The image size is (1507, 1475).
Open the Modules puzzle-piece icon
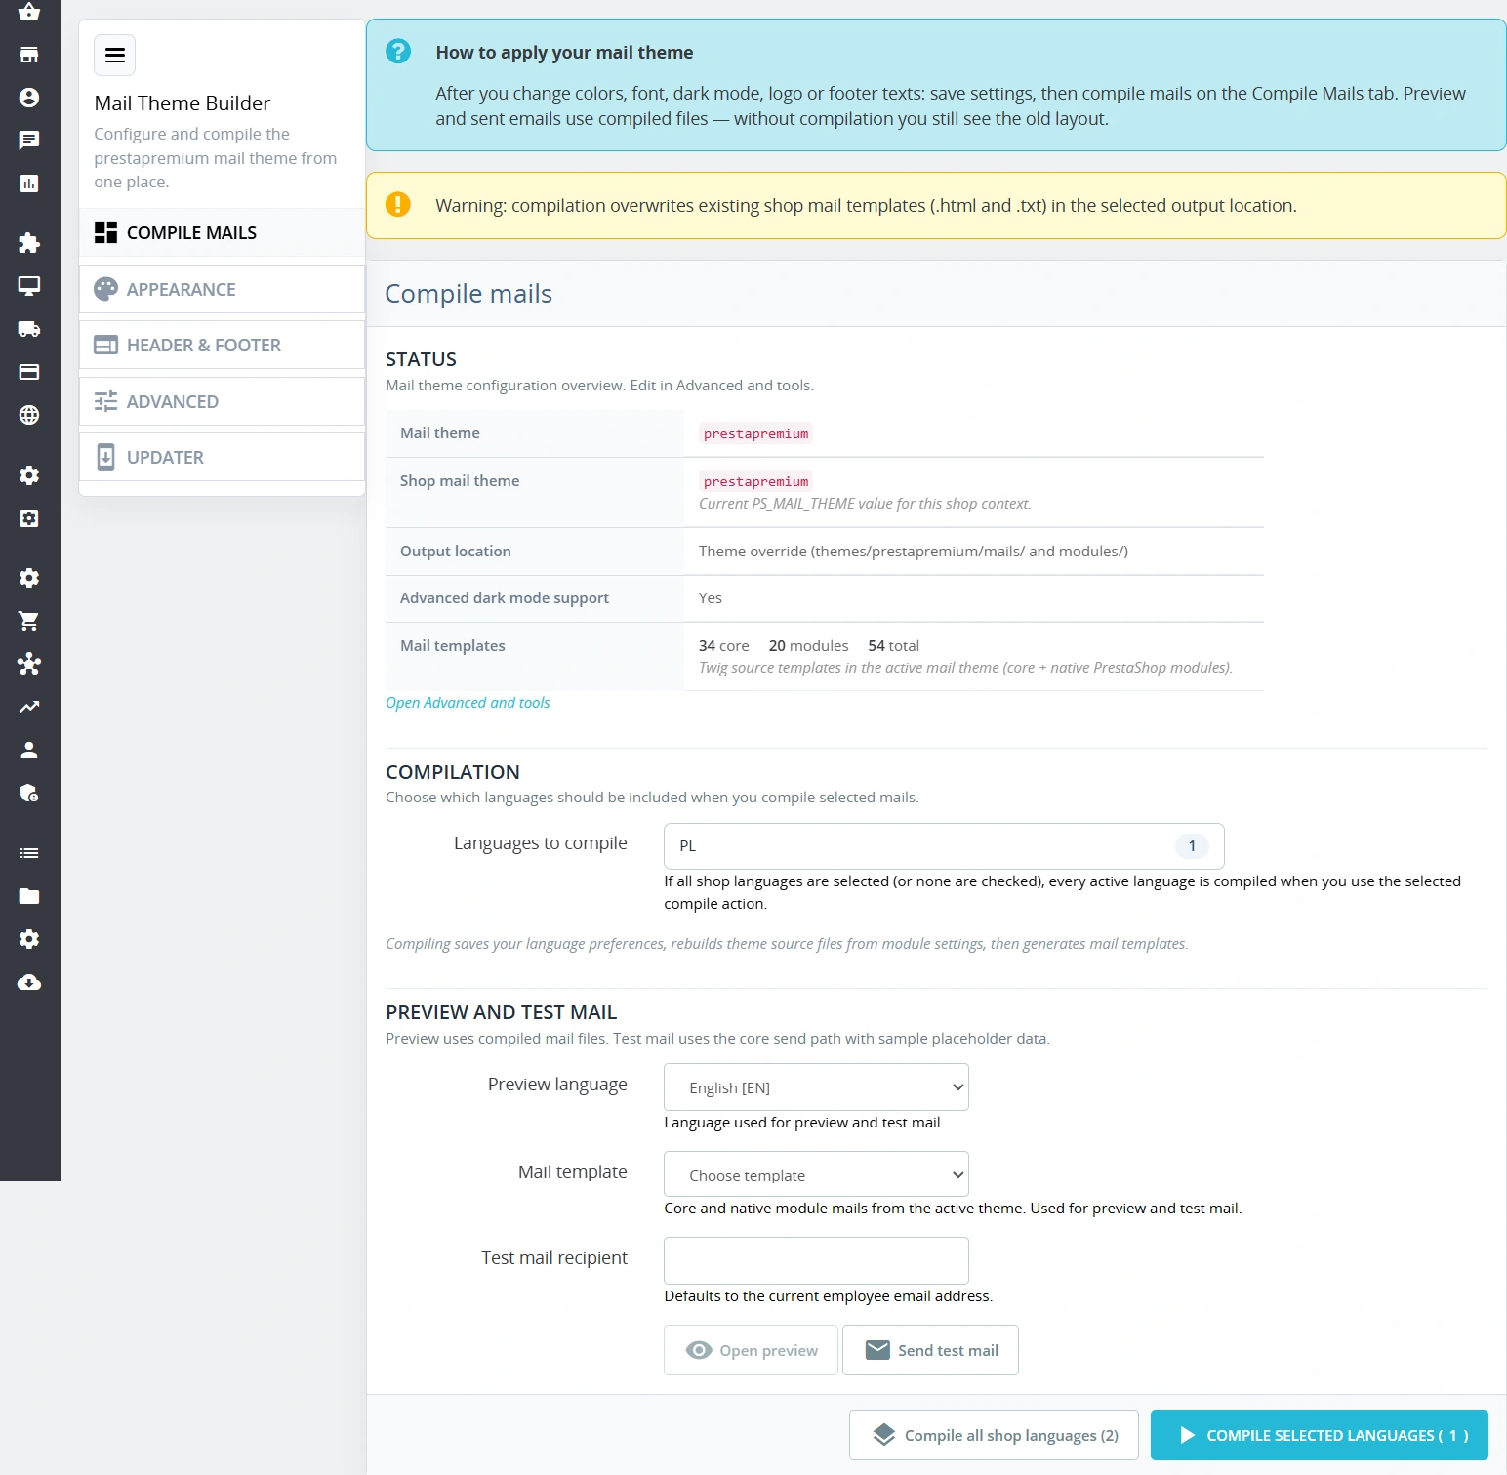click(x=29, y=243)
